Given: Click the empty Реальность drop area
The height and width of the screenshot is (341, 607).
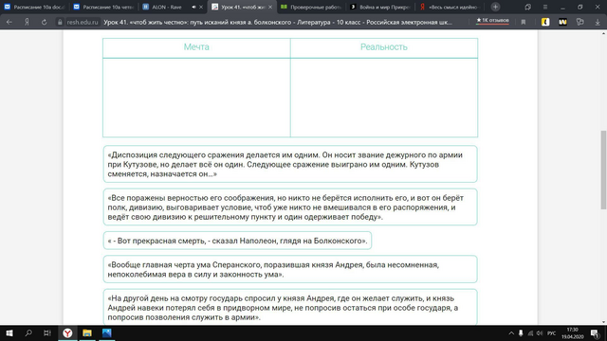Looking at the screenshot, I should click(384, 98).
